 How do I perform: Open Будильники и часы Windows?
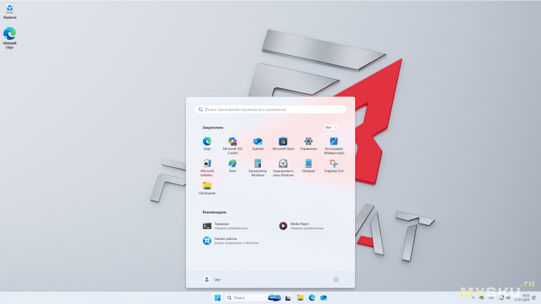point(283,168)
